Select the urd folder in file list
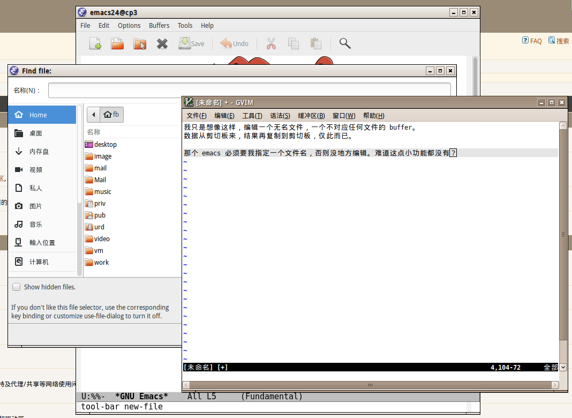This screenshot has width=572, height=418. pos(94,227)
